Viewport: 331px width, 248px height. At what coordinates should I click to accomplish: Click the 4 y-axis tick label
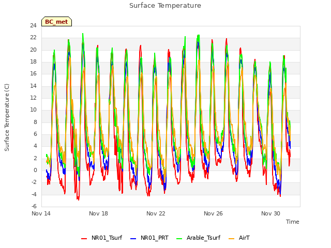35,146
